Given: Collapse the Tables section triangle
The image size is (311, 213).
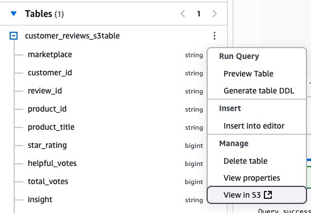Looking at the screenshot, I should 14,14.
